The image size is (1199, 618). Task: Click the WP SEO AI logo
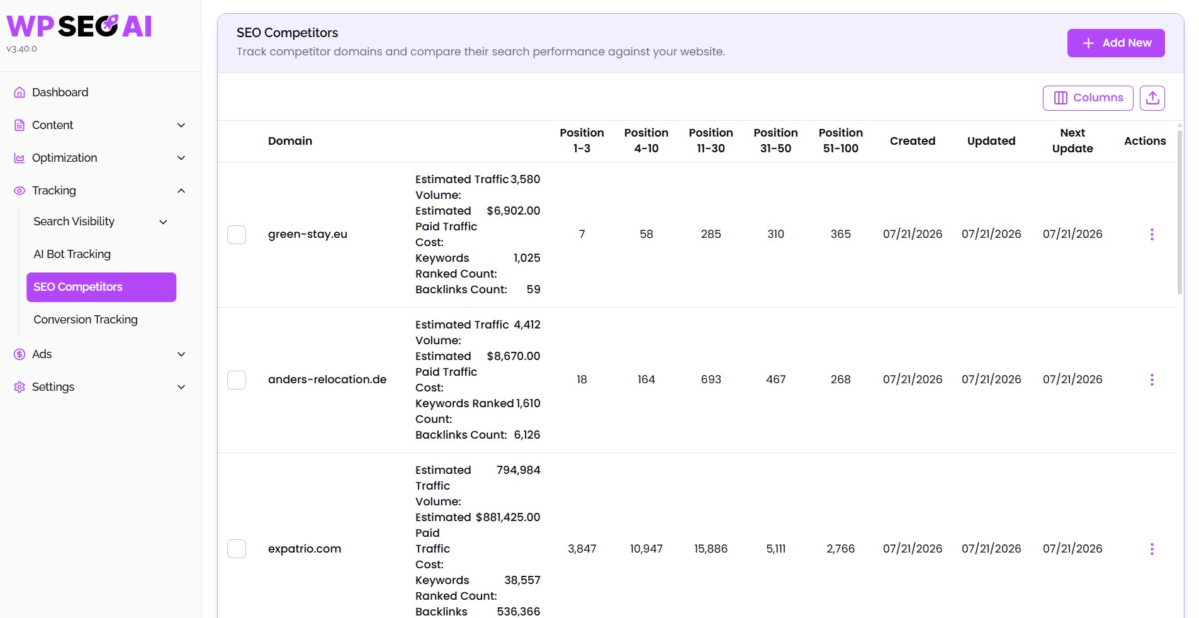(79, 26)
